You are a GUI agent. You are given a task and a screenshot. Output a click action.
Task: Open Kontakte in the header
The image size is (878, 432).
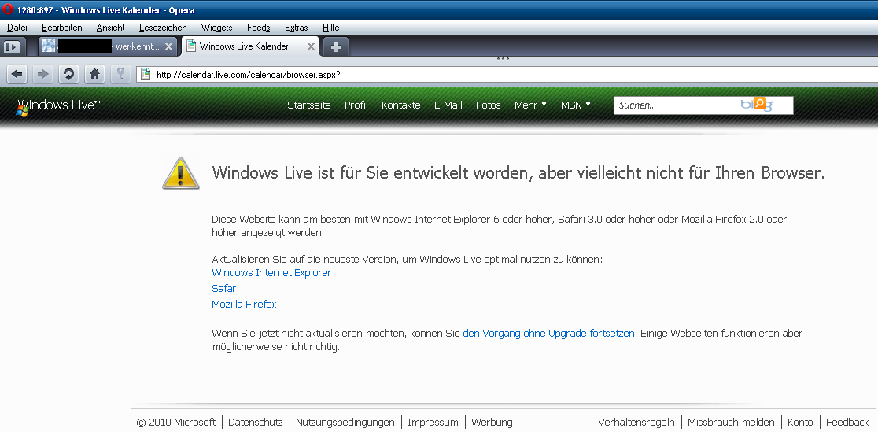coord(401,105)
